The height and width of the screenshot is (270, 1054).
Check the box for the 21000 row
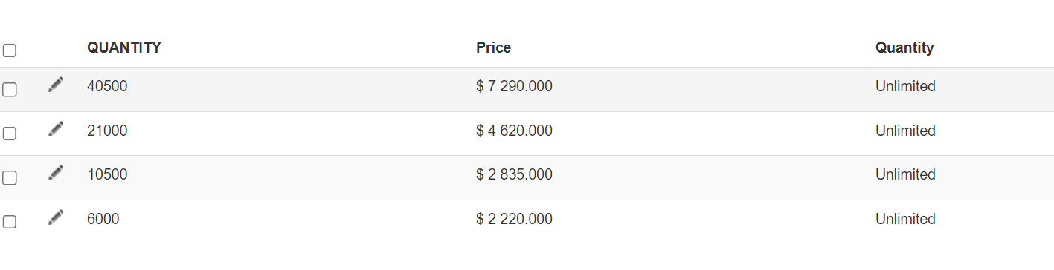coord(10,134)
